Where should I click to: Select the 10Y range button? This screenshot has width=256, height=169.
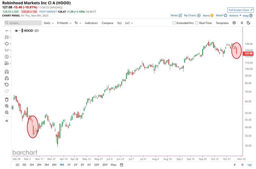(x=97, y=165)
